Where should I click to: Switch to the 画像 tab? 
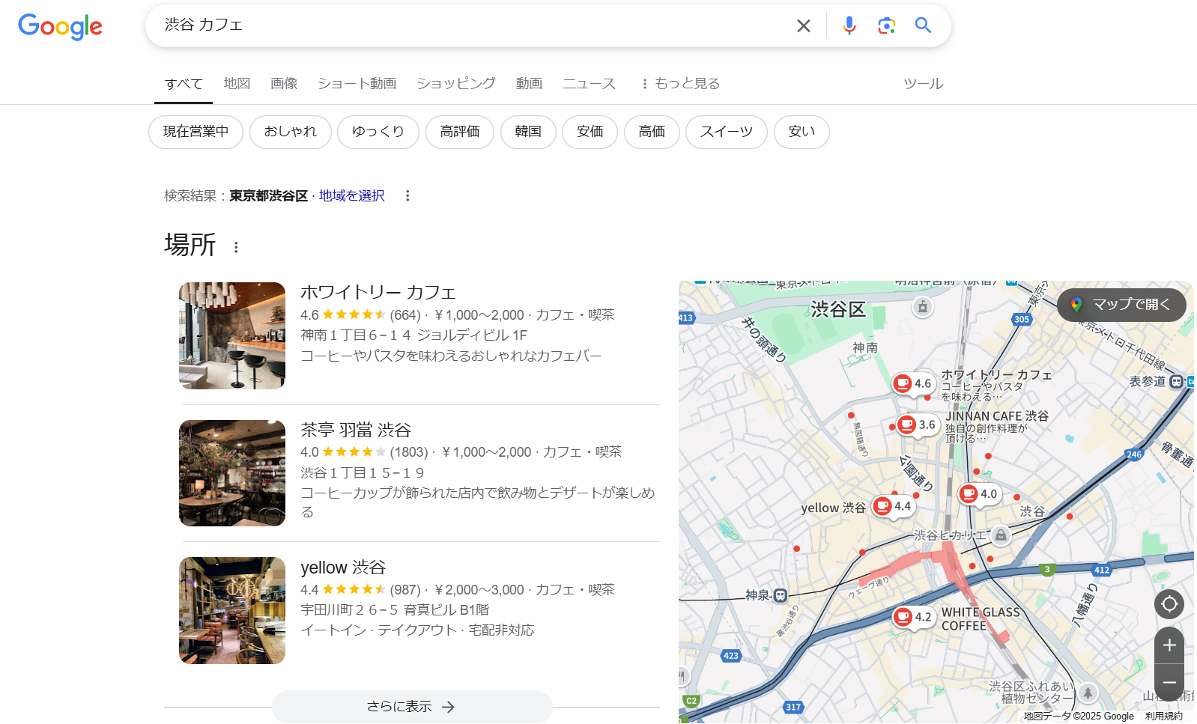[x=284, y=84]
